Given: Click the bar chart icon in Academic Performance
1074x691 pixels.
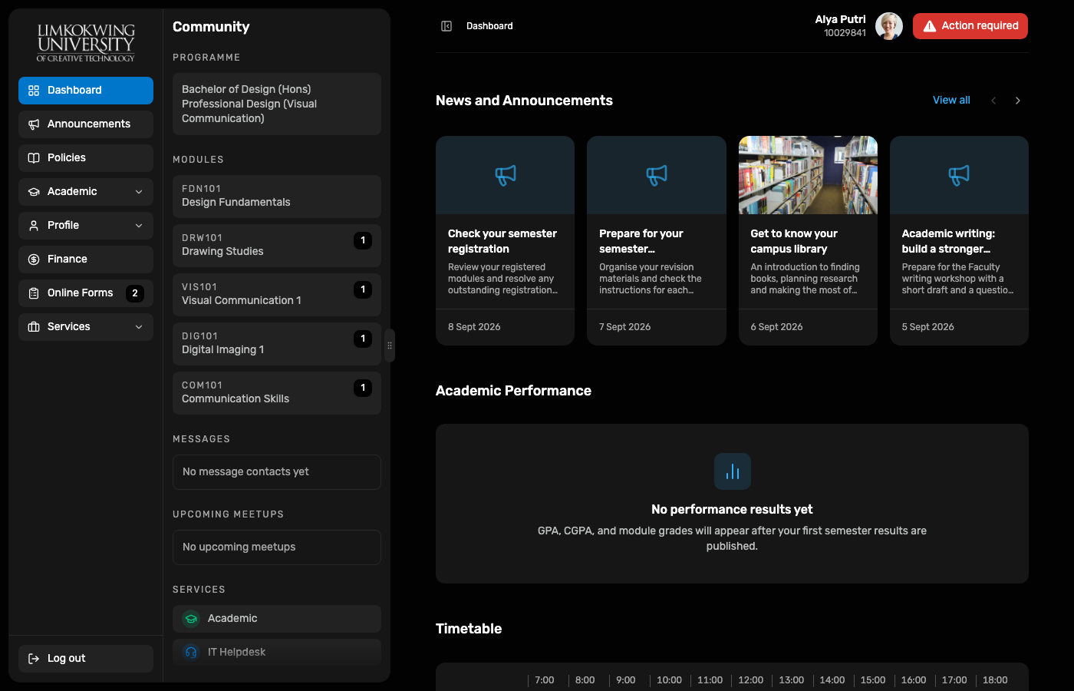Looking at the screenshot, I should (733, 471).
